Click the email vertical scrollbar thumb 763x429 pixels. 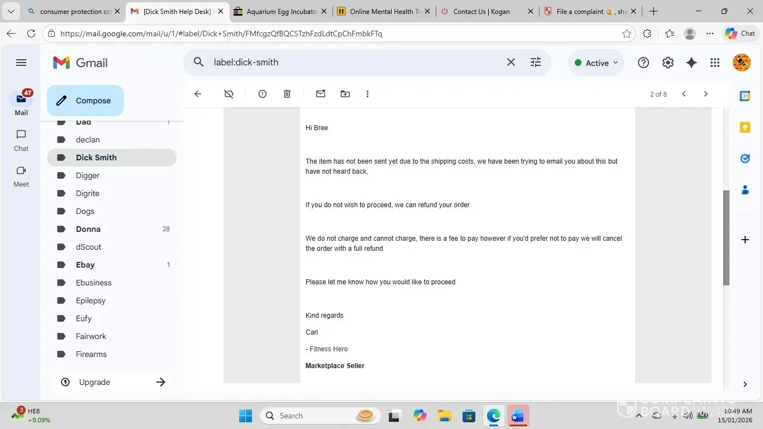pos(726,238)
